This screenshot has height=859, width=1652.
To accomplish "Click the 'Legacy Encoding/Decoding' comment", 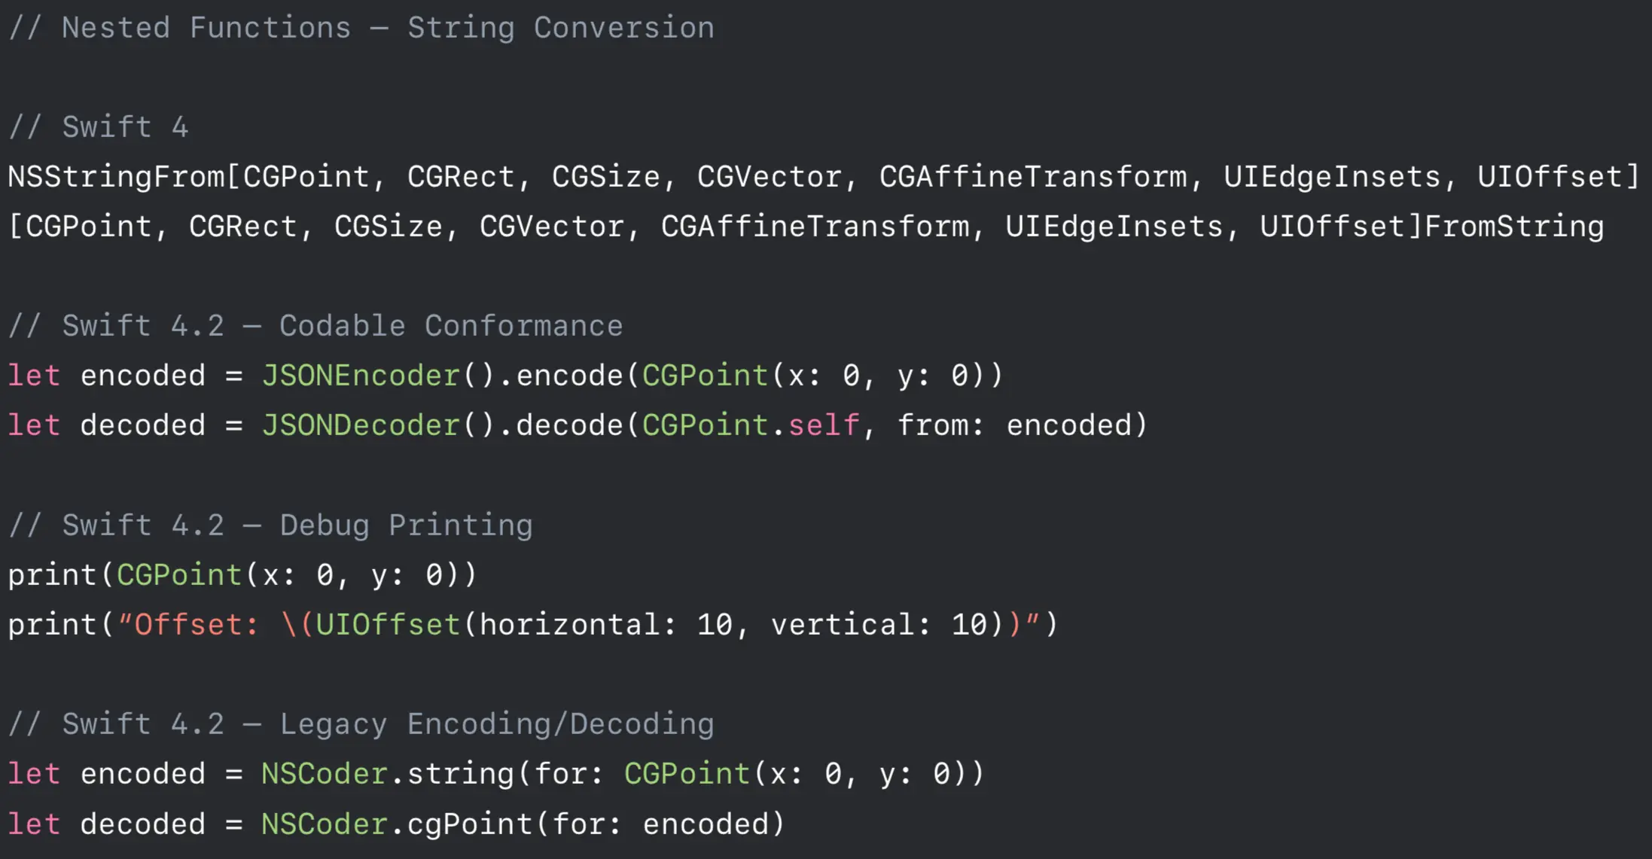I will pyautogui.click(x=497, y=723).
